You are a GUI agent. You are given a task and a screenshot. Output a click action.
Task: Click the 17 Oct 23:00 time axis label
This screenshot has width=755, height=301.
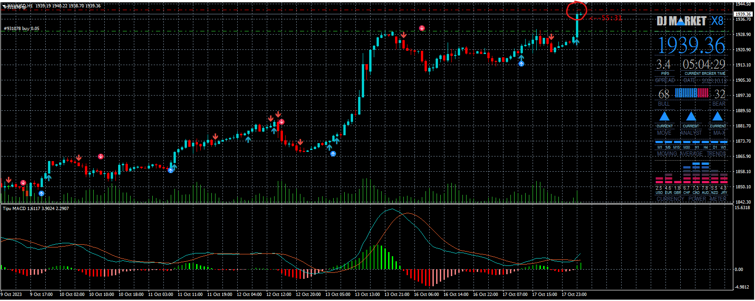(574, 295)
